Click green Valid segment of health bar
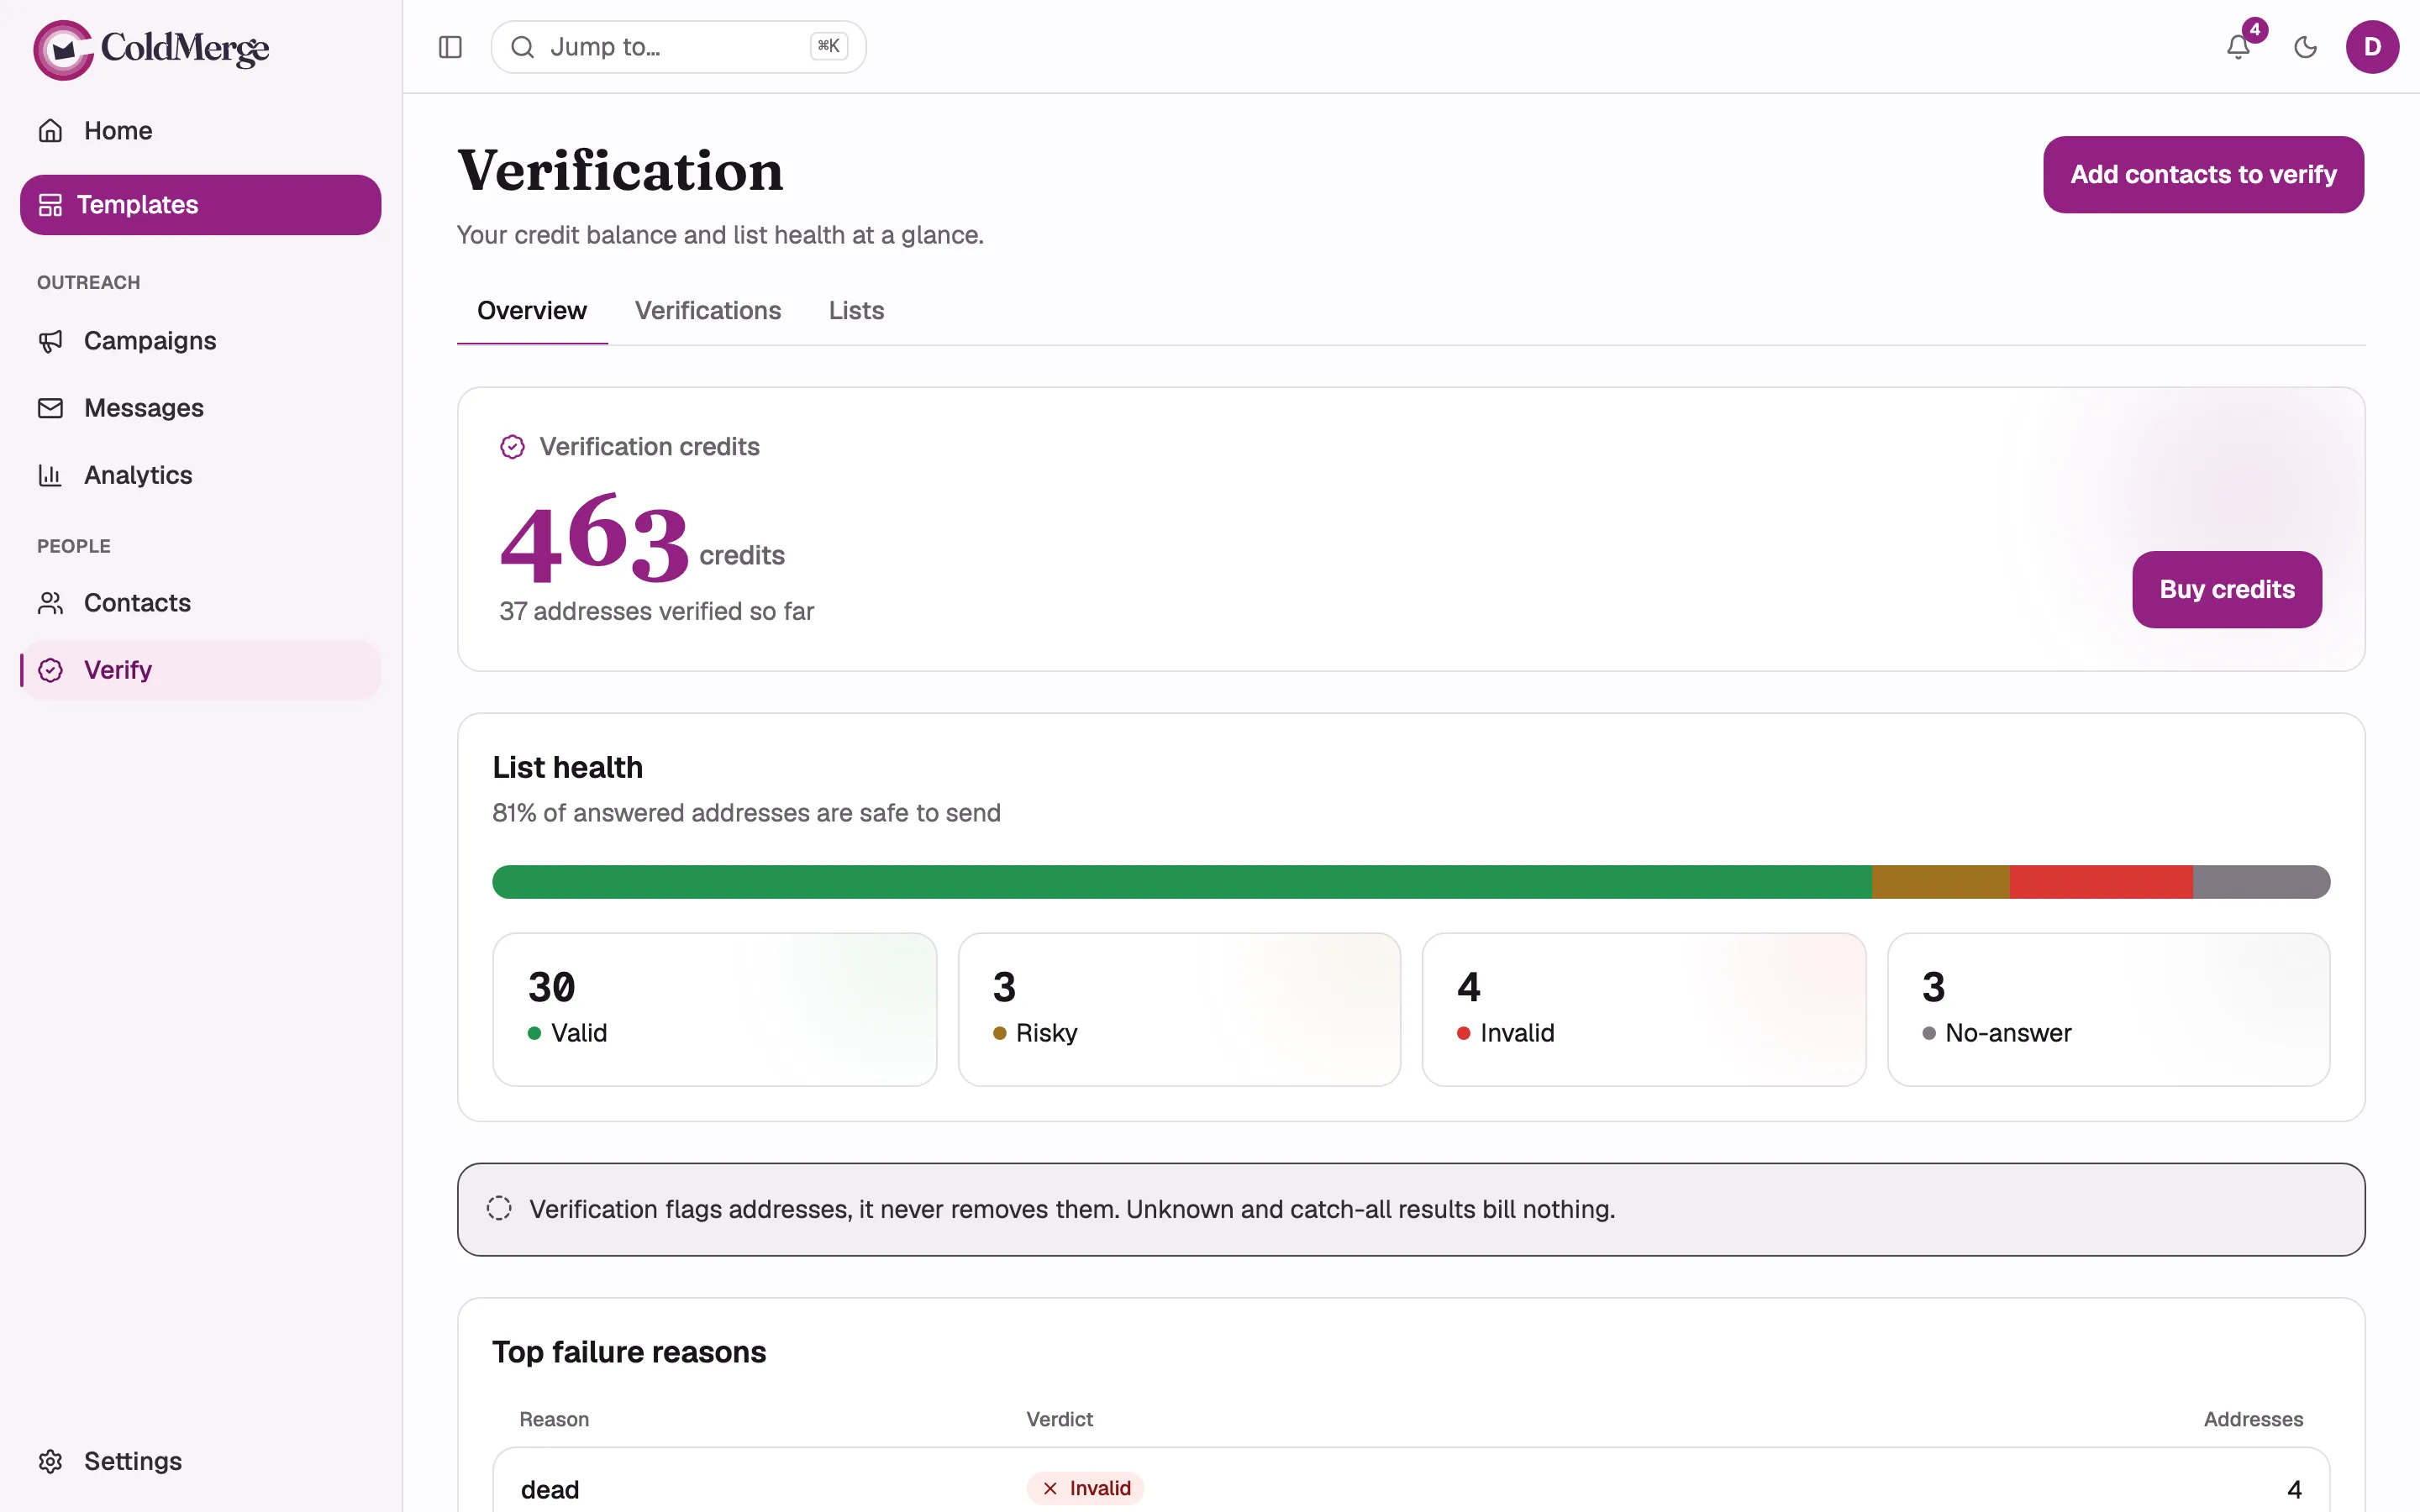The height and width of the screenshot is (1512, 2420). pos(1182,882)
